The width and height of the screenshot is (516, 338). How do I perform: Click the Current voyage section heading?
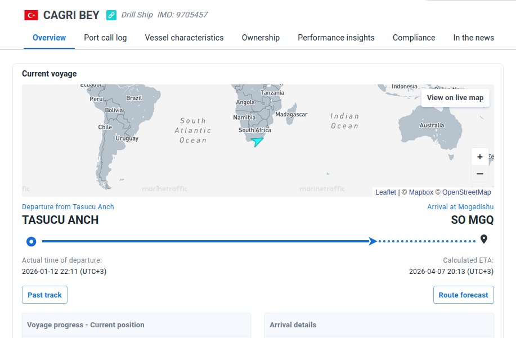pyautogui.click(x=50, y=74)
